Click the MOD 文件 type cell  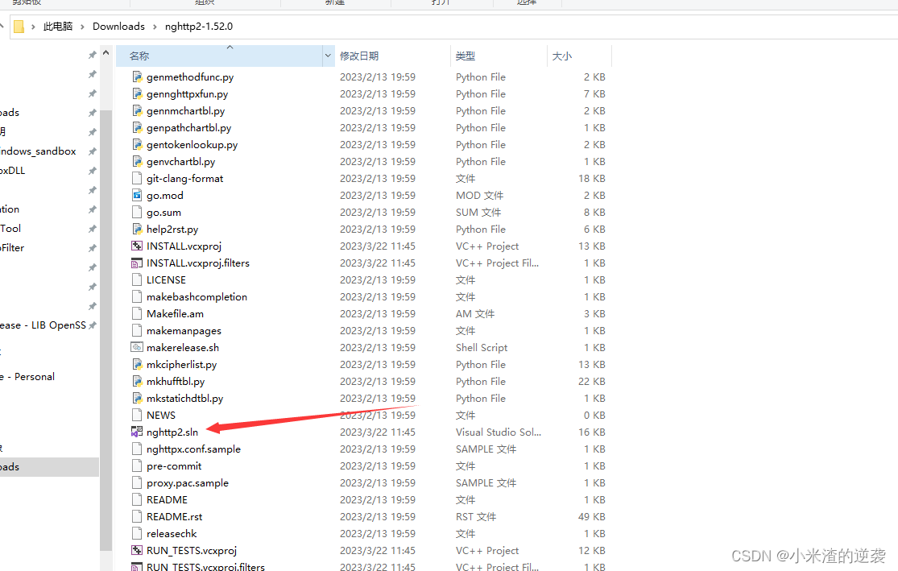click(x=479, y=195)
